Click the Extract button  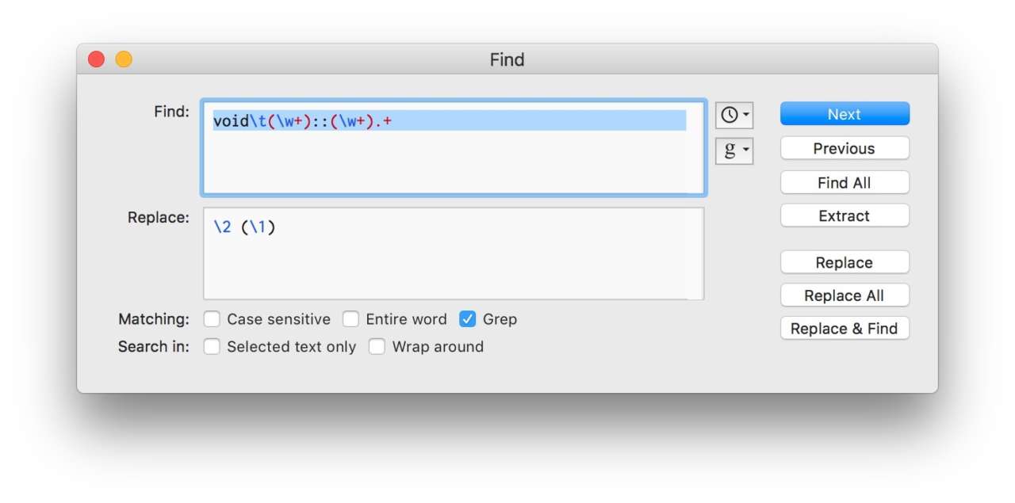pyautogui.click(x=845, y=215)
